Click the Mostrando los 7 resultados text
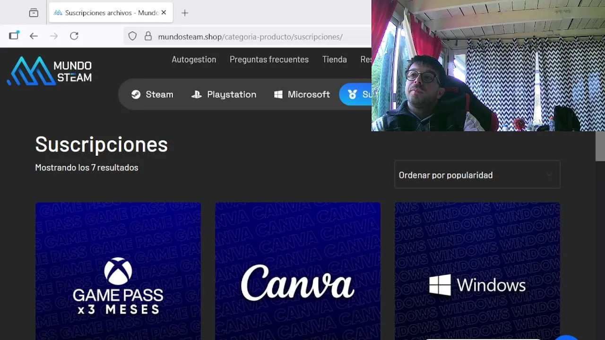The image size is (605, 340). coord(86,168)
